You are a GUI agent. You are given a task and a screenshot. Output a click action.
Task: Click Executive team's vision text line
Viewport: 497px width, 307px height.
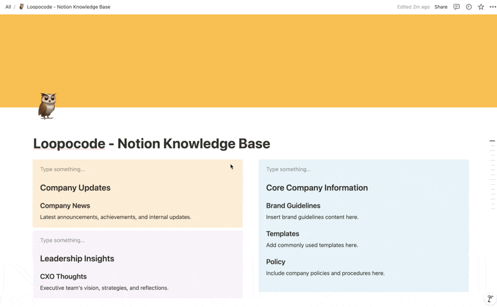click(104, 288)
